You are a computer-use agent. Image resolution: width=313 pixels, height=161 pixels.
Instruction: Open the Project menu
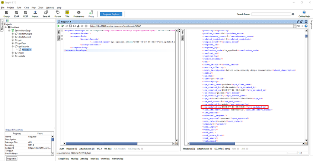(x=10, y=7)
